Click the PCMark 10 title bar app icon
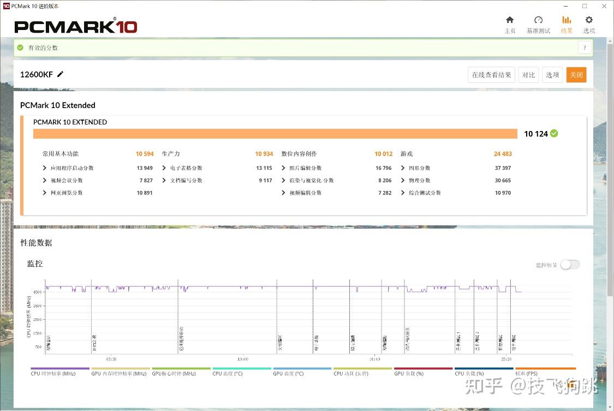The width and height of the screenshot is (614, 411). [6, 6]
